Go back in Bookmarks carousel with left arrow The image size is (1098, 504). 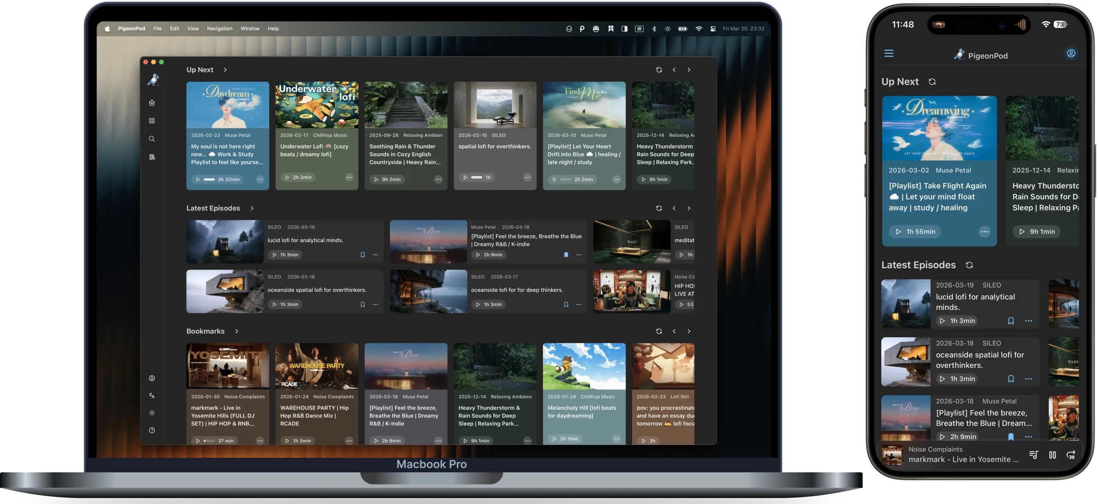[x=674, y=331]
